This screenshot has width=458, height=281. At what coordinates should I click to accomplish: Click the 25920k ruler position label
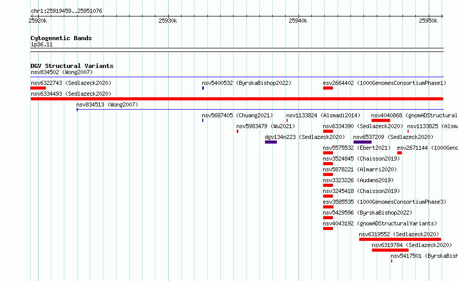[x=38, y=21]
